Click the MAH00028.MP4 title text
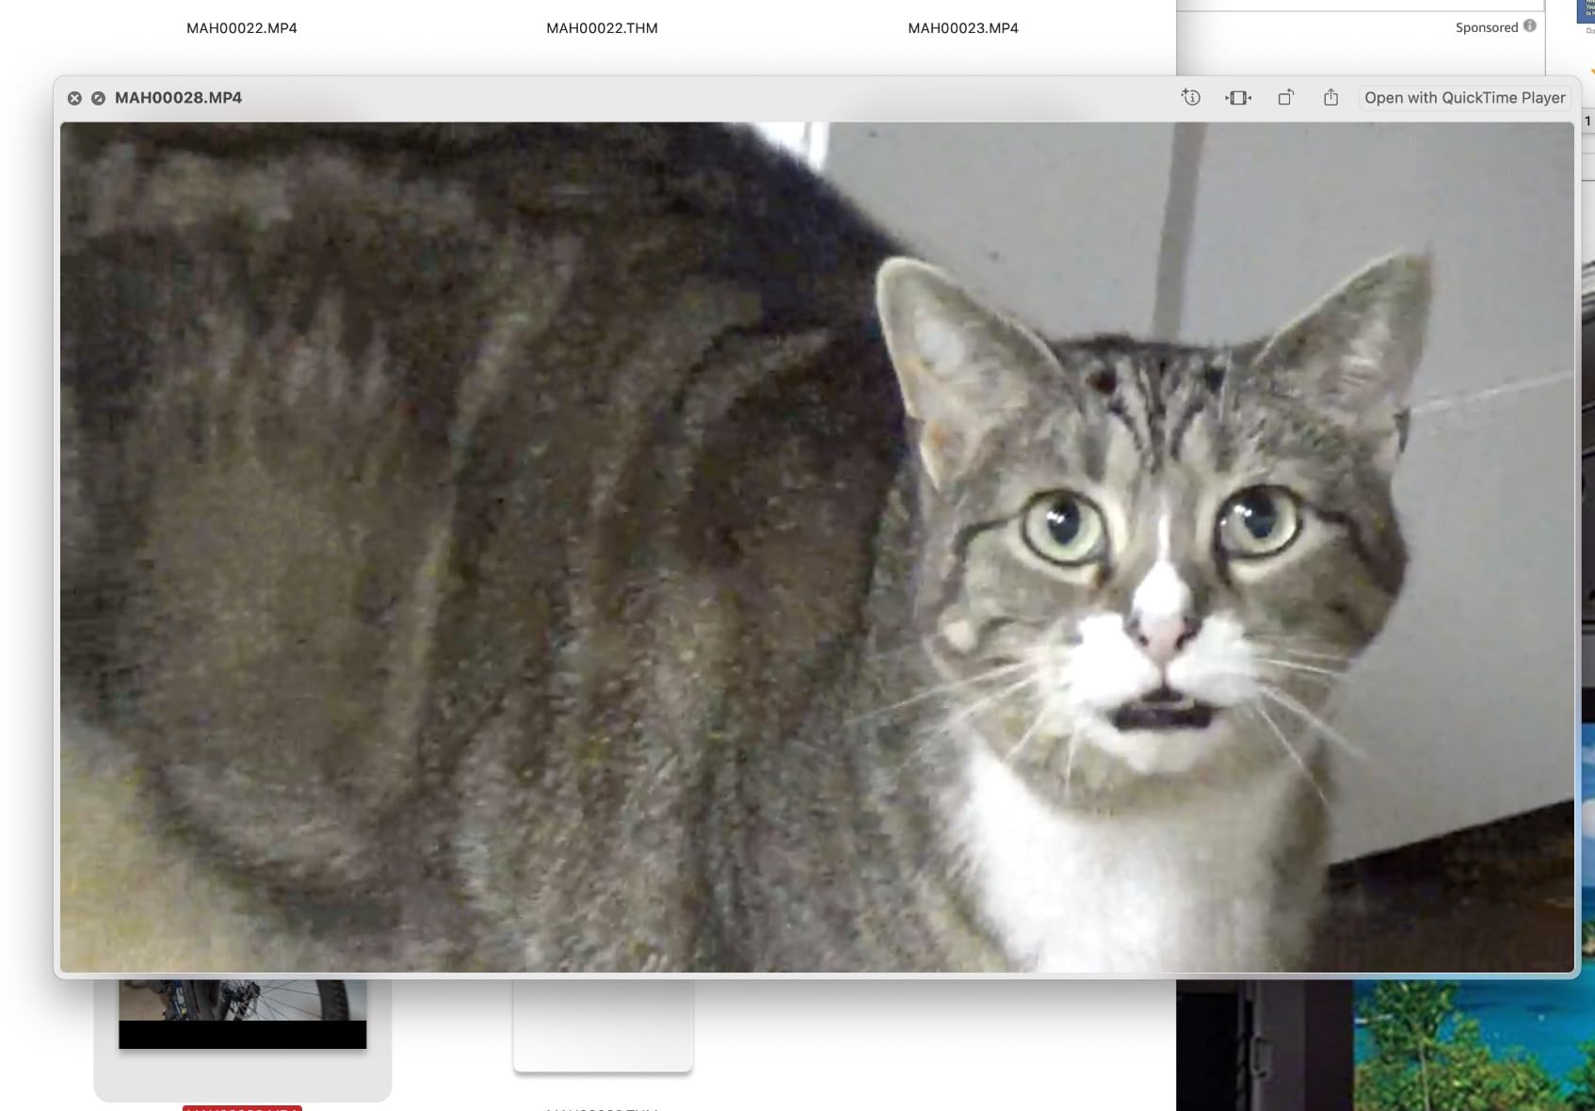 [178, 98]
